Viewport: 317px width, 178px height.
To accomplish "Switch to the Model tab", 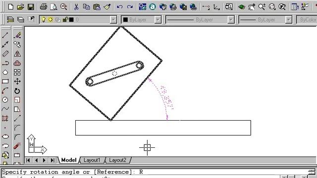I will (x=69, y=160).
